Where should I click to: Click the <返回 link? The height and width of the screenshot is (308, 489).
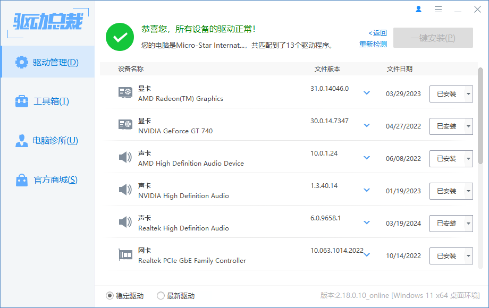pos(377,33)
